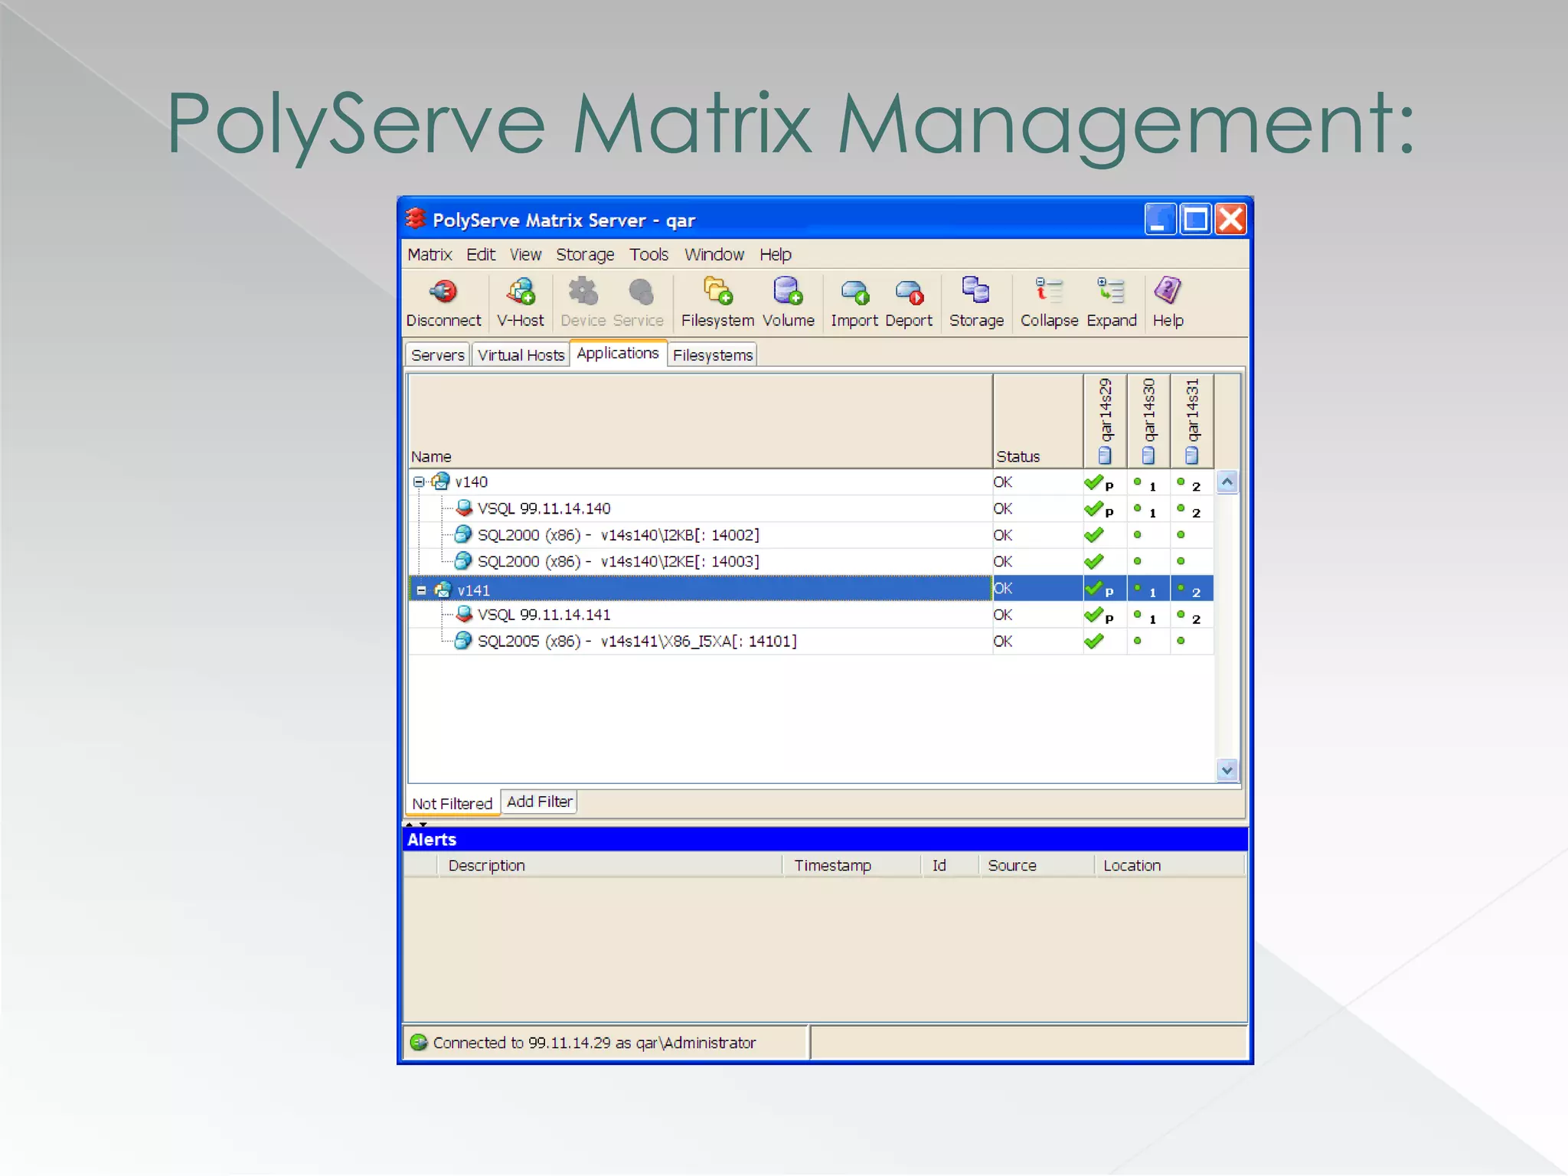Click the SQL2005 X86_I5XA instance icon
The height and width of the screenshot is (1176, 1568).
(463, 641)
